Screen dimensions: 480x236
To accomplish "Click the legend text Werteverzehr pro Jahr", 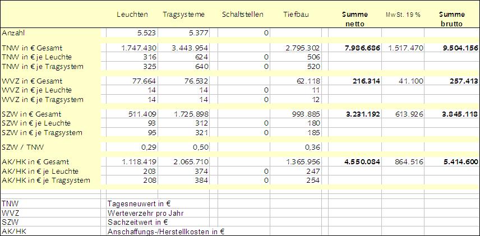I will (x=145, y=213).
